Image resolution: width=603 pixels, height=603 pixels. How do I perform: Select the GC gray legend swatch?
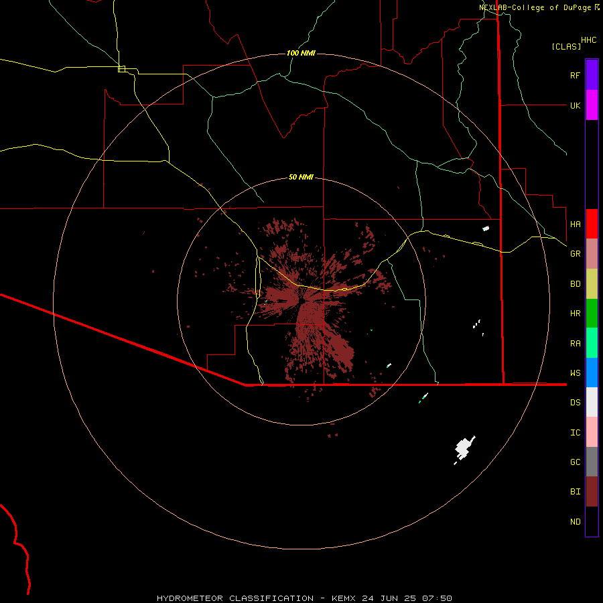point(592,462)
